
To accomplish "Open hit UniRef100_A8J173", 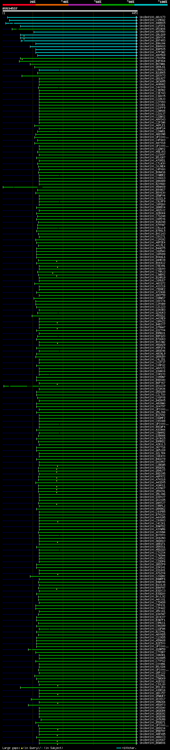I will pos(152,17).
